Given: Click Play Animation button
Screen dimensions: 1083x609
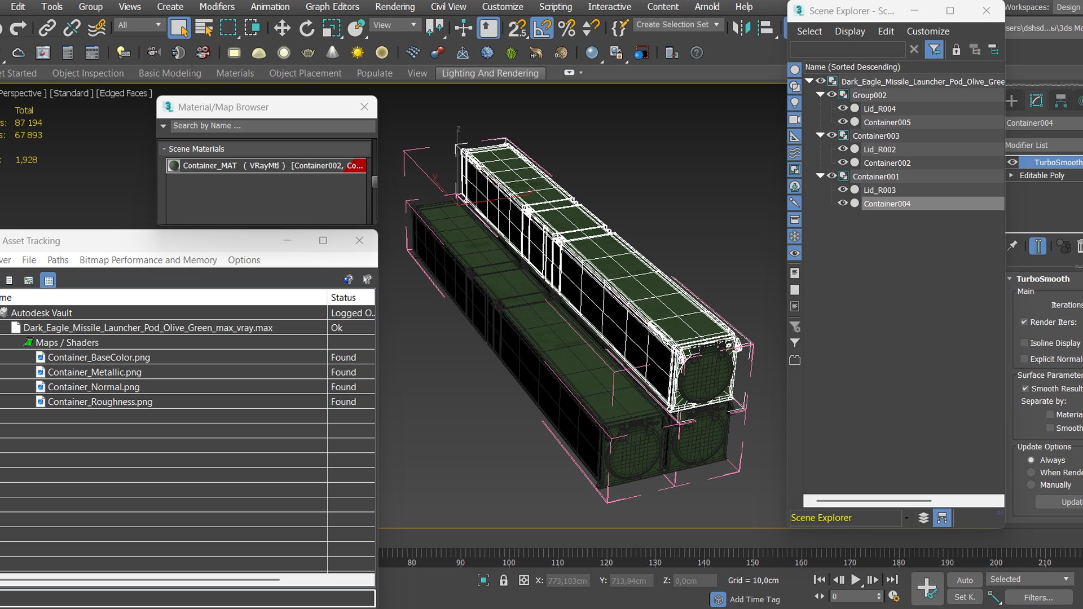Looking at the screenshot, I should 855,580.
